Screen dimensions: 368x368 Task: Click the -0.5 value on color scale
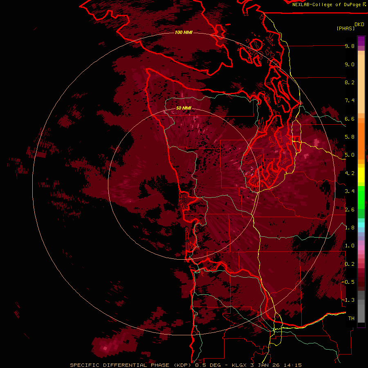click(x=348, y=282)
